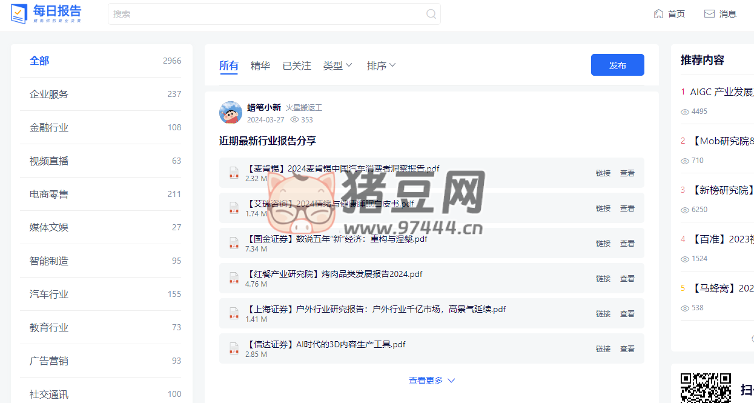Viewport: 754px width, 403px height.
Task: Click views eye icon beside 6250
Action: 685,210
